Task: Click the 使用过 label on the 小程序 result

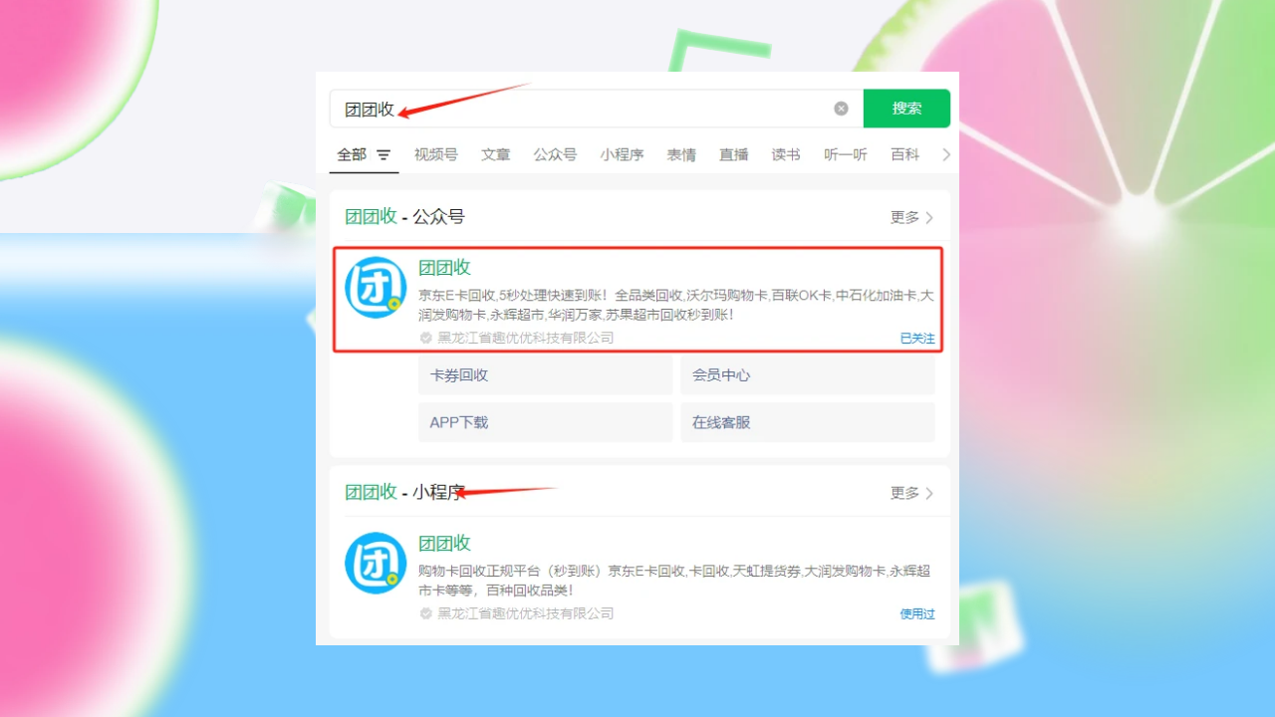Action: click(x=917, y=614)
